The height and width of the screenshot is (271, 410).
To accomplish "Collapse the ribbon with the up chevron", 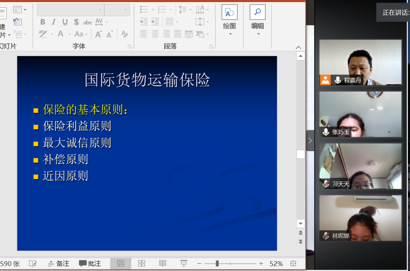I will coord(298,47).
